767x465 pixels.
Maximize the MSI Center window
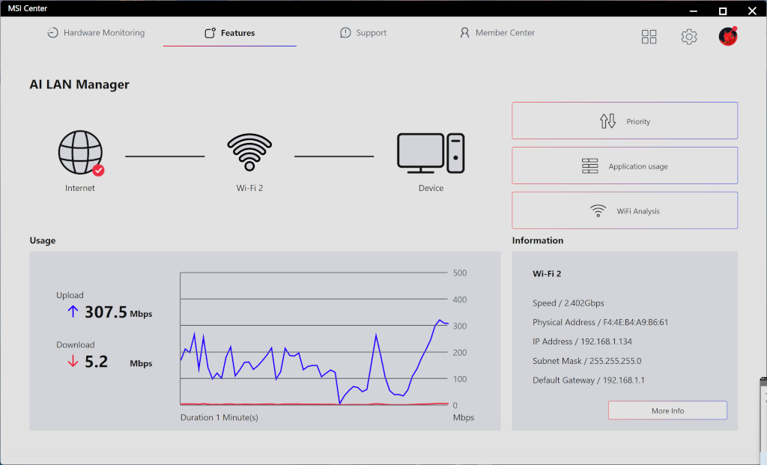723,10
